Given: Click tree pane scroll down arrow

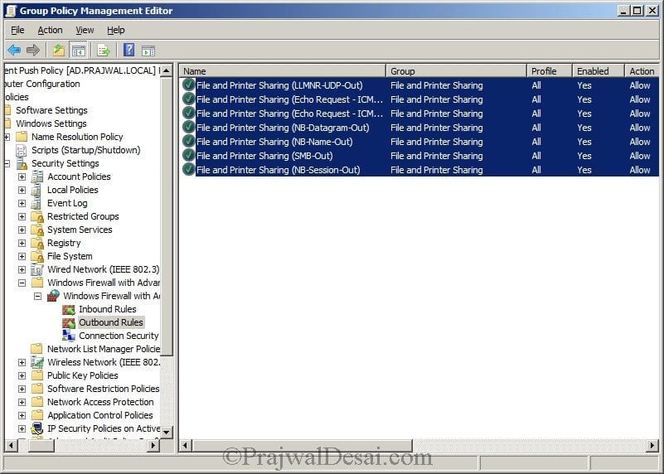Looking at the screenshot, I should pos(167,432).
